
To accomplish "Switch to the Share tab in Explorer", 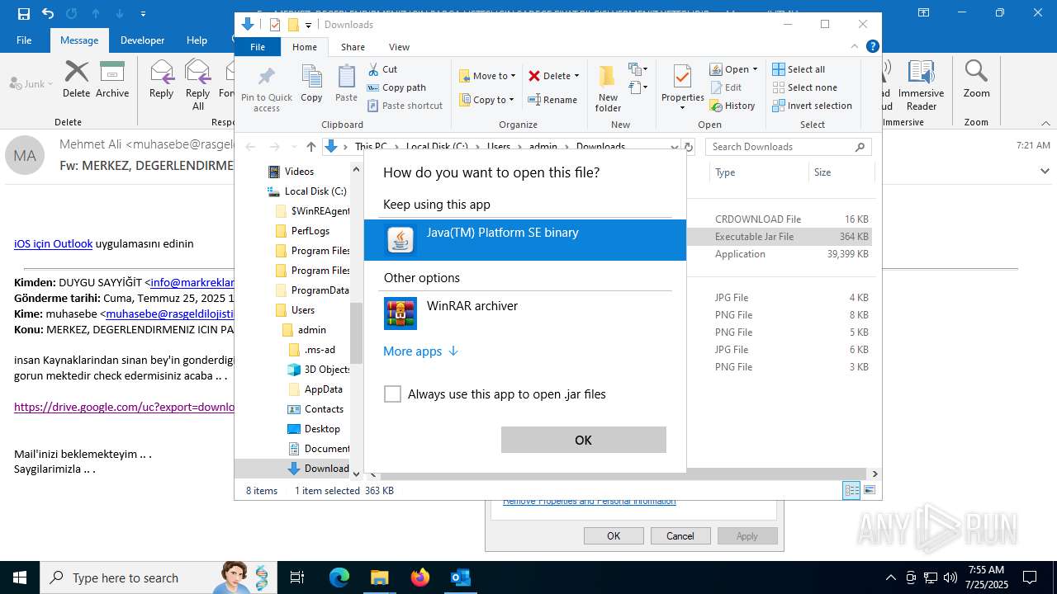I will pos(353,47).
